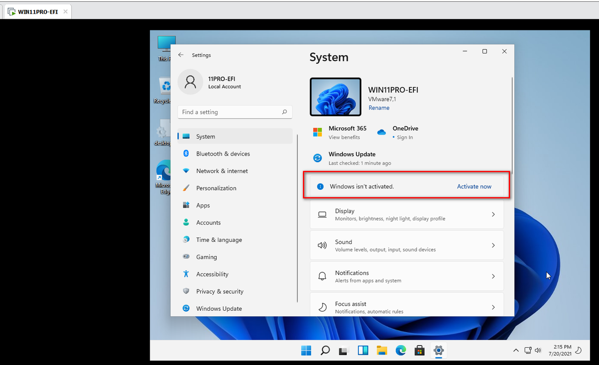Select System in the sidebar
This screenshot has width=599, height=365.
pos(235,136)
